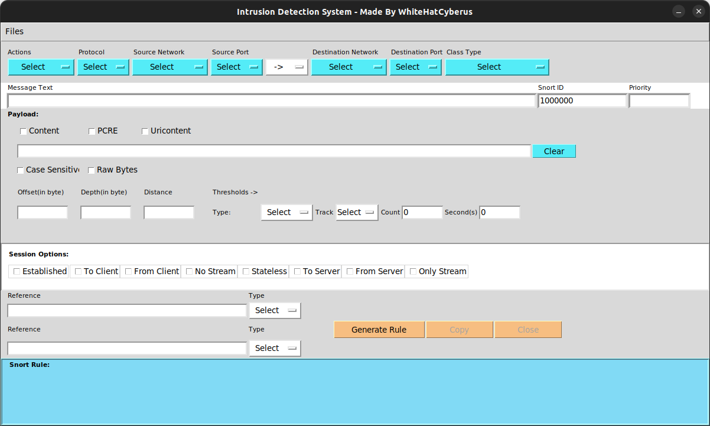Open the Files menu

(x=14, y=31)
